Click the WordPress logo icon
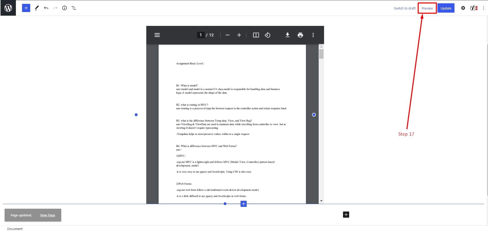The image size is (488, 231). 8,8
